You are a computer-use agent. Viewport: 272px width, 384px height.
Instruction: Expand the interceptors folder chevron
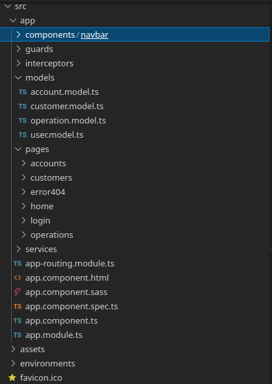(x=18, y=63)
